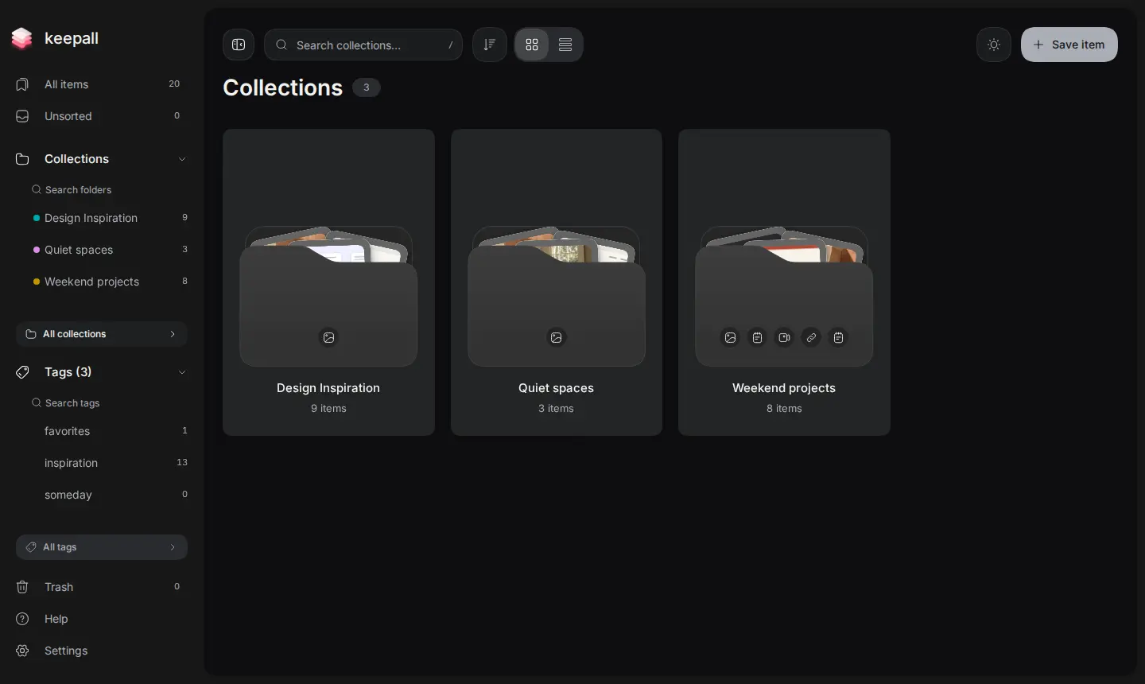The image size is (1145, 684).
Task: Collapse the Tags (3) section chevron
Action: pyautogui.click(x=182, y=372)
